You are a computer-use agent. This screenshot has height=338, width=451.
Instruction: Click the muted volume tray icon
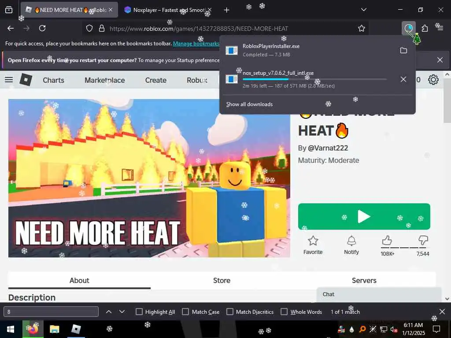394,329
